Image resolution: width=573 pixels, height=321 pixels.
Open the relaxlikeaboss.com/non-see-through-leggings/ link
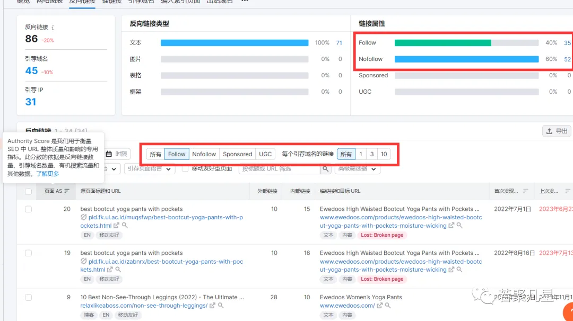pos(144,306)
